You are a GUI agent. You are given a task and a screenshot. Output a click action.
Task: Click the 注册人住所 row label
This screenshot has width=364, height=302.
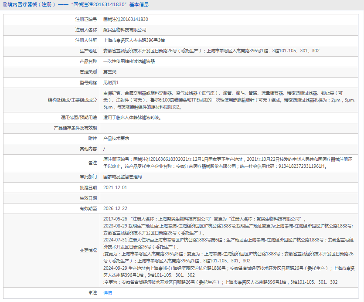(86, 41)
